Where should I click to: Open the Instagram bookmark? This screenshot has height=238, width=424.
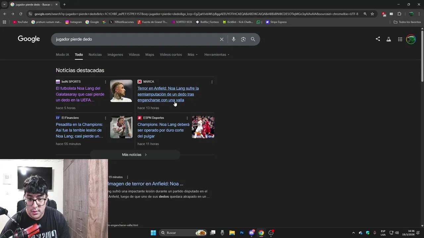tap(74, 22)
